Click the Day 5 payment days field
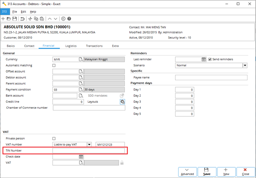Viewport: 256px width, 178px height. coord(185,114)
